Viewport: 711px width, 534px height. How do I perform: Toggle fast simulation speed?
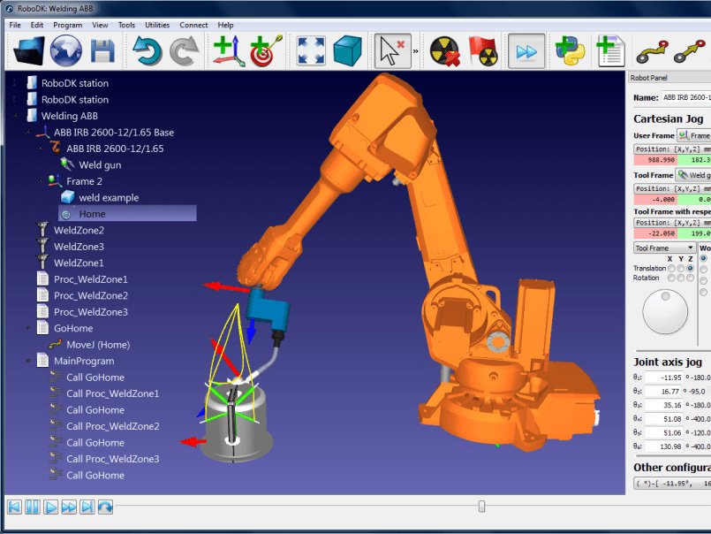pyautogui.click(x=526, y=51)
